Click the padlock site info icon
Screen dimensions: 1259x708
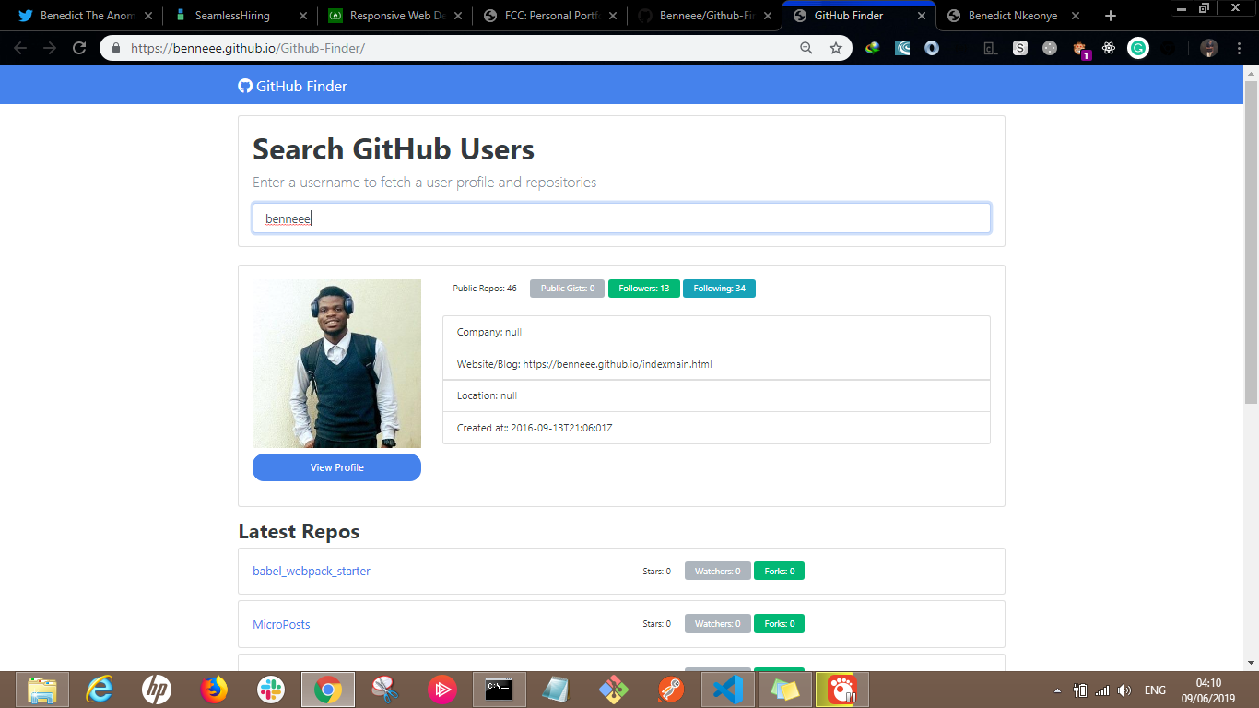116,48
